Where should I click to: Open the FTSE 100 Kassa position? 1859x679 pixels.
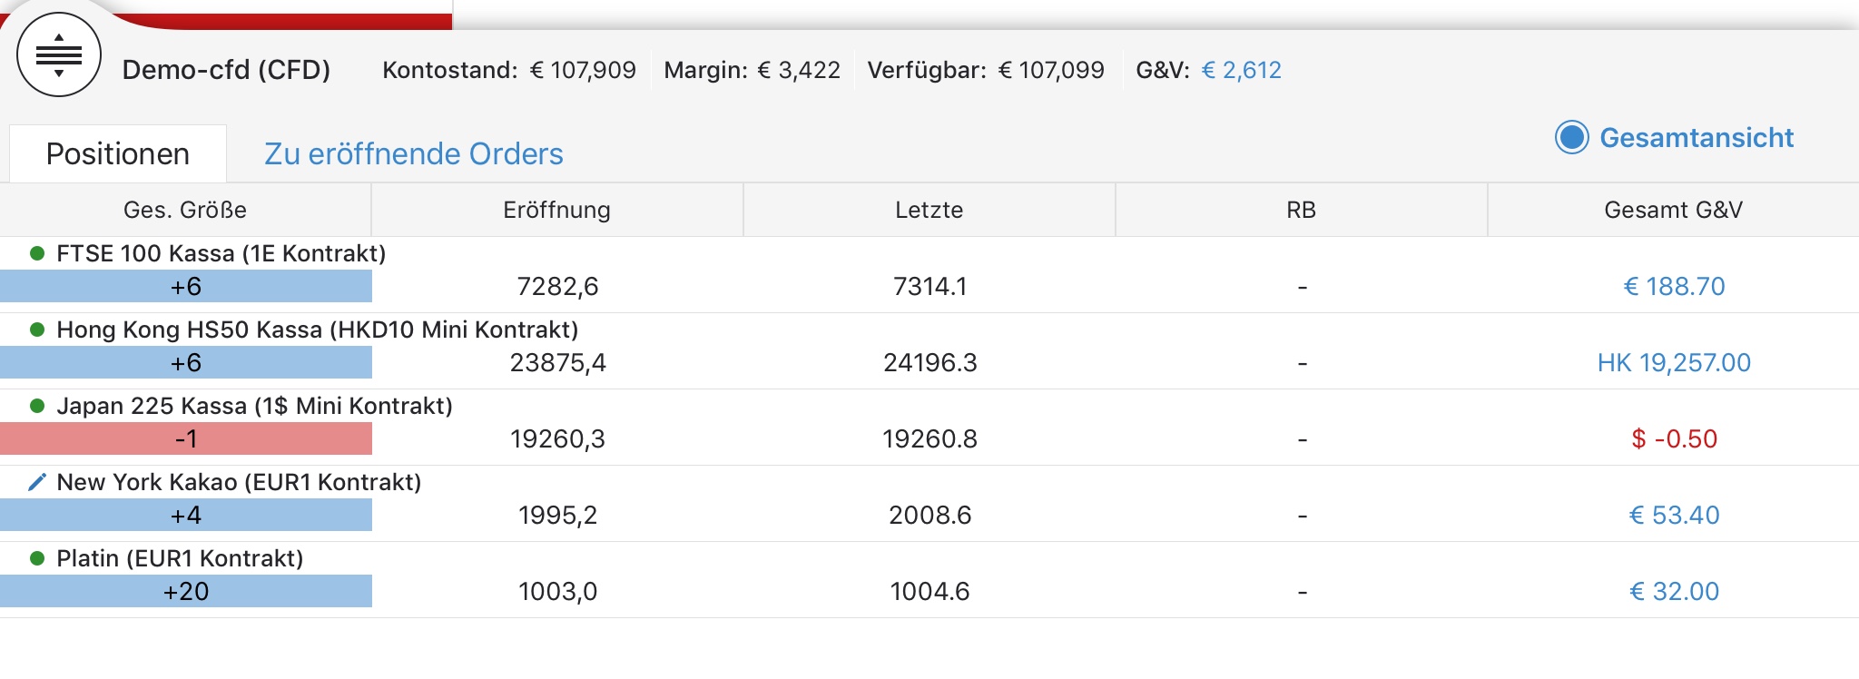(x=221, y=253)
